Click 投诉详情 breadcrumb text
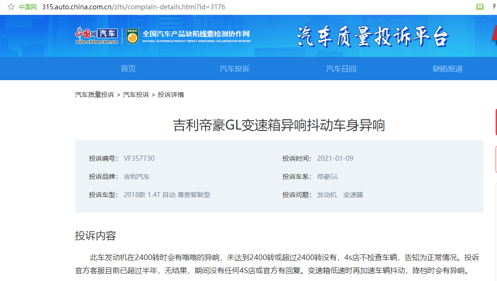The image size is (497, 281). pyautogui.click(x=171, y=95)
